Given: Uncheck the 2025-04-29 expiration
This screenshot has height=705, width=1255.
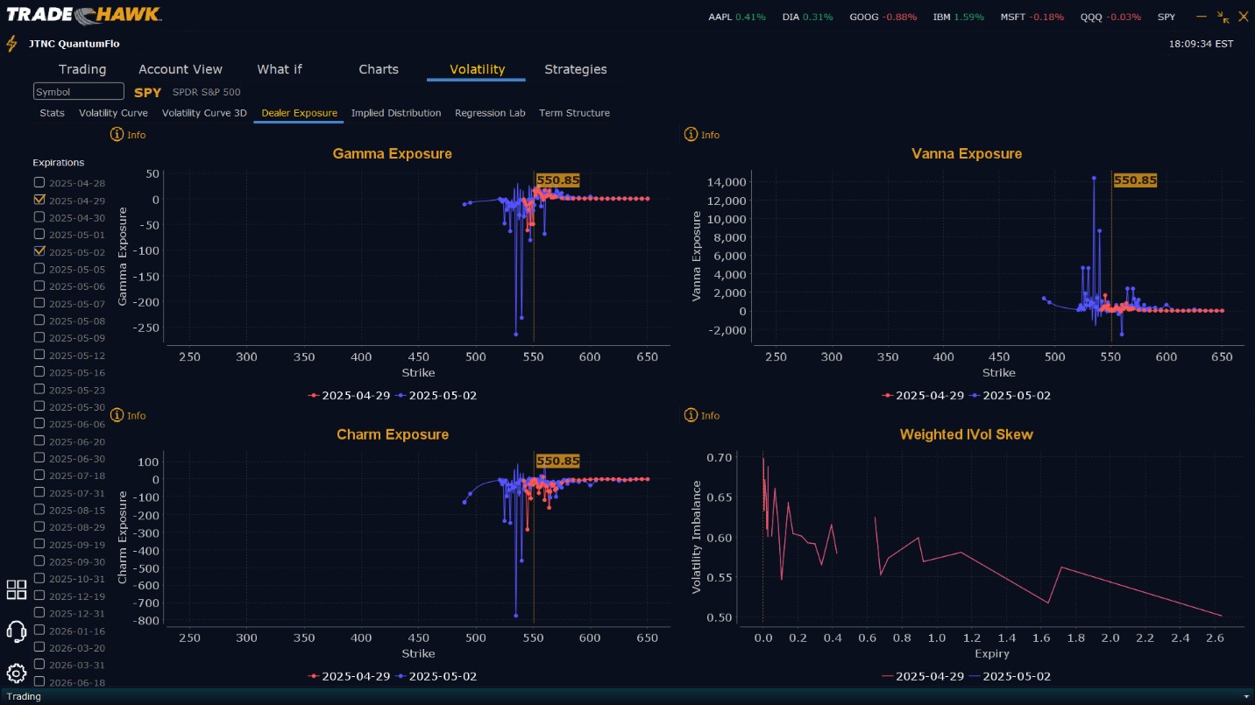Looking at the screenshot, I should (39, 200).
